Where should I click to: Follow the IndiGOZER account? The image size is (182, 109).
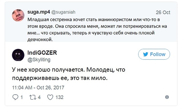pyautogui.click(x=154, y=54)
